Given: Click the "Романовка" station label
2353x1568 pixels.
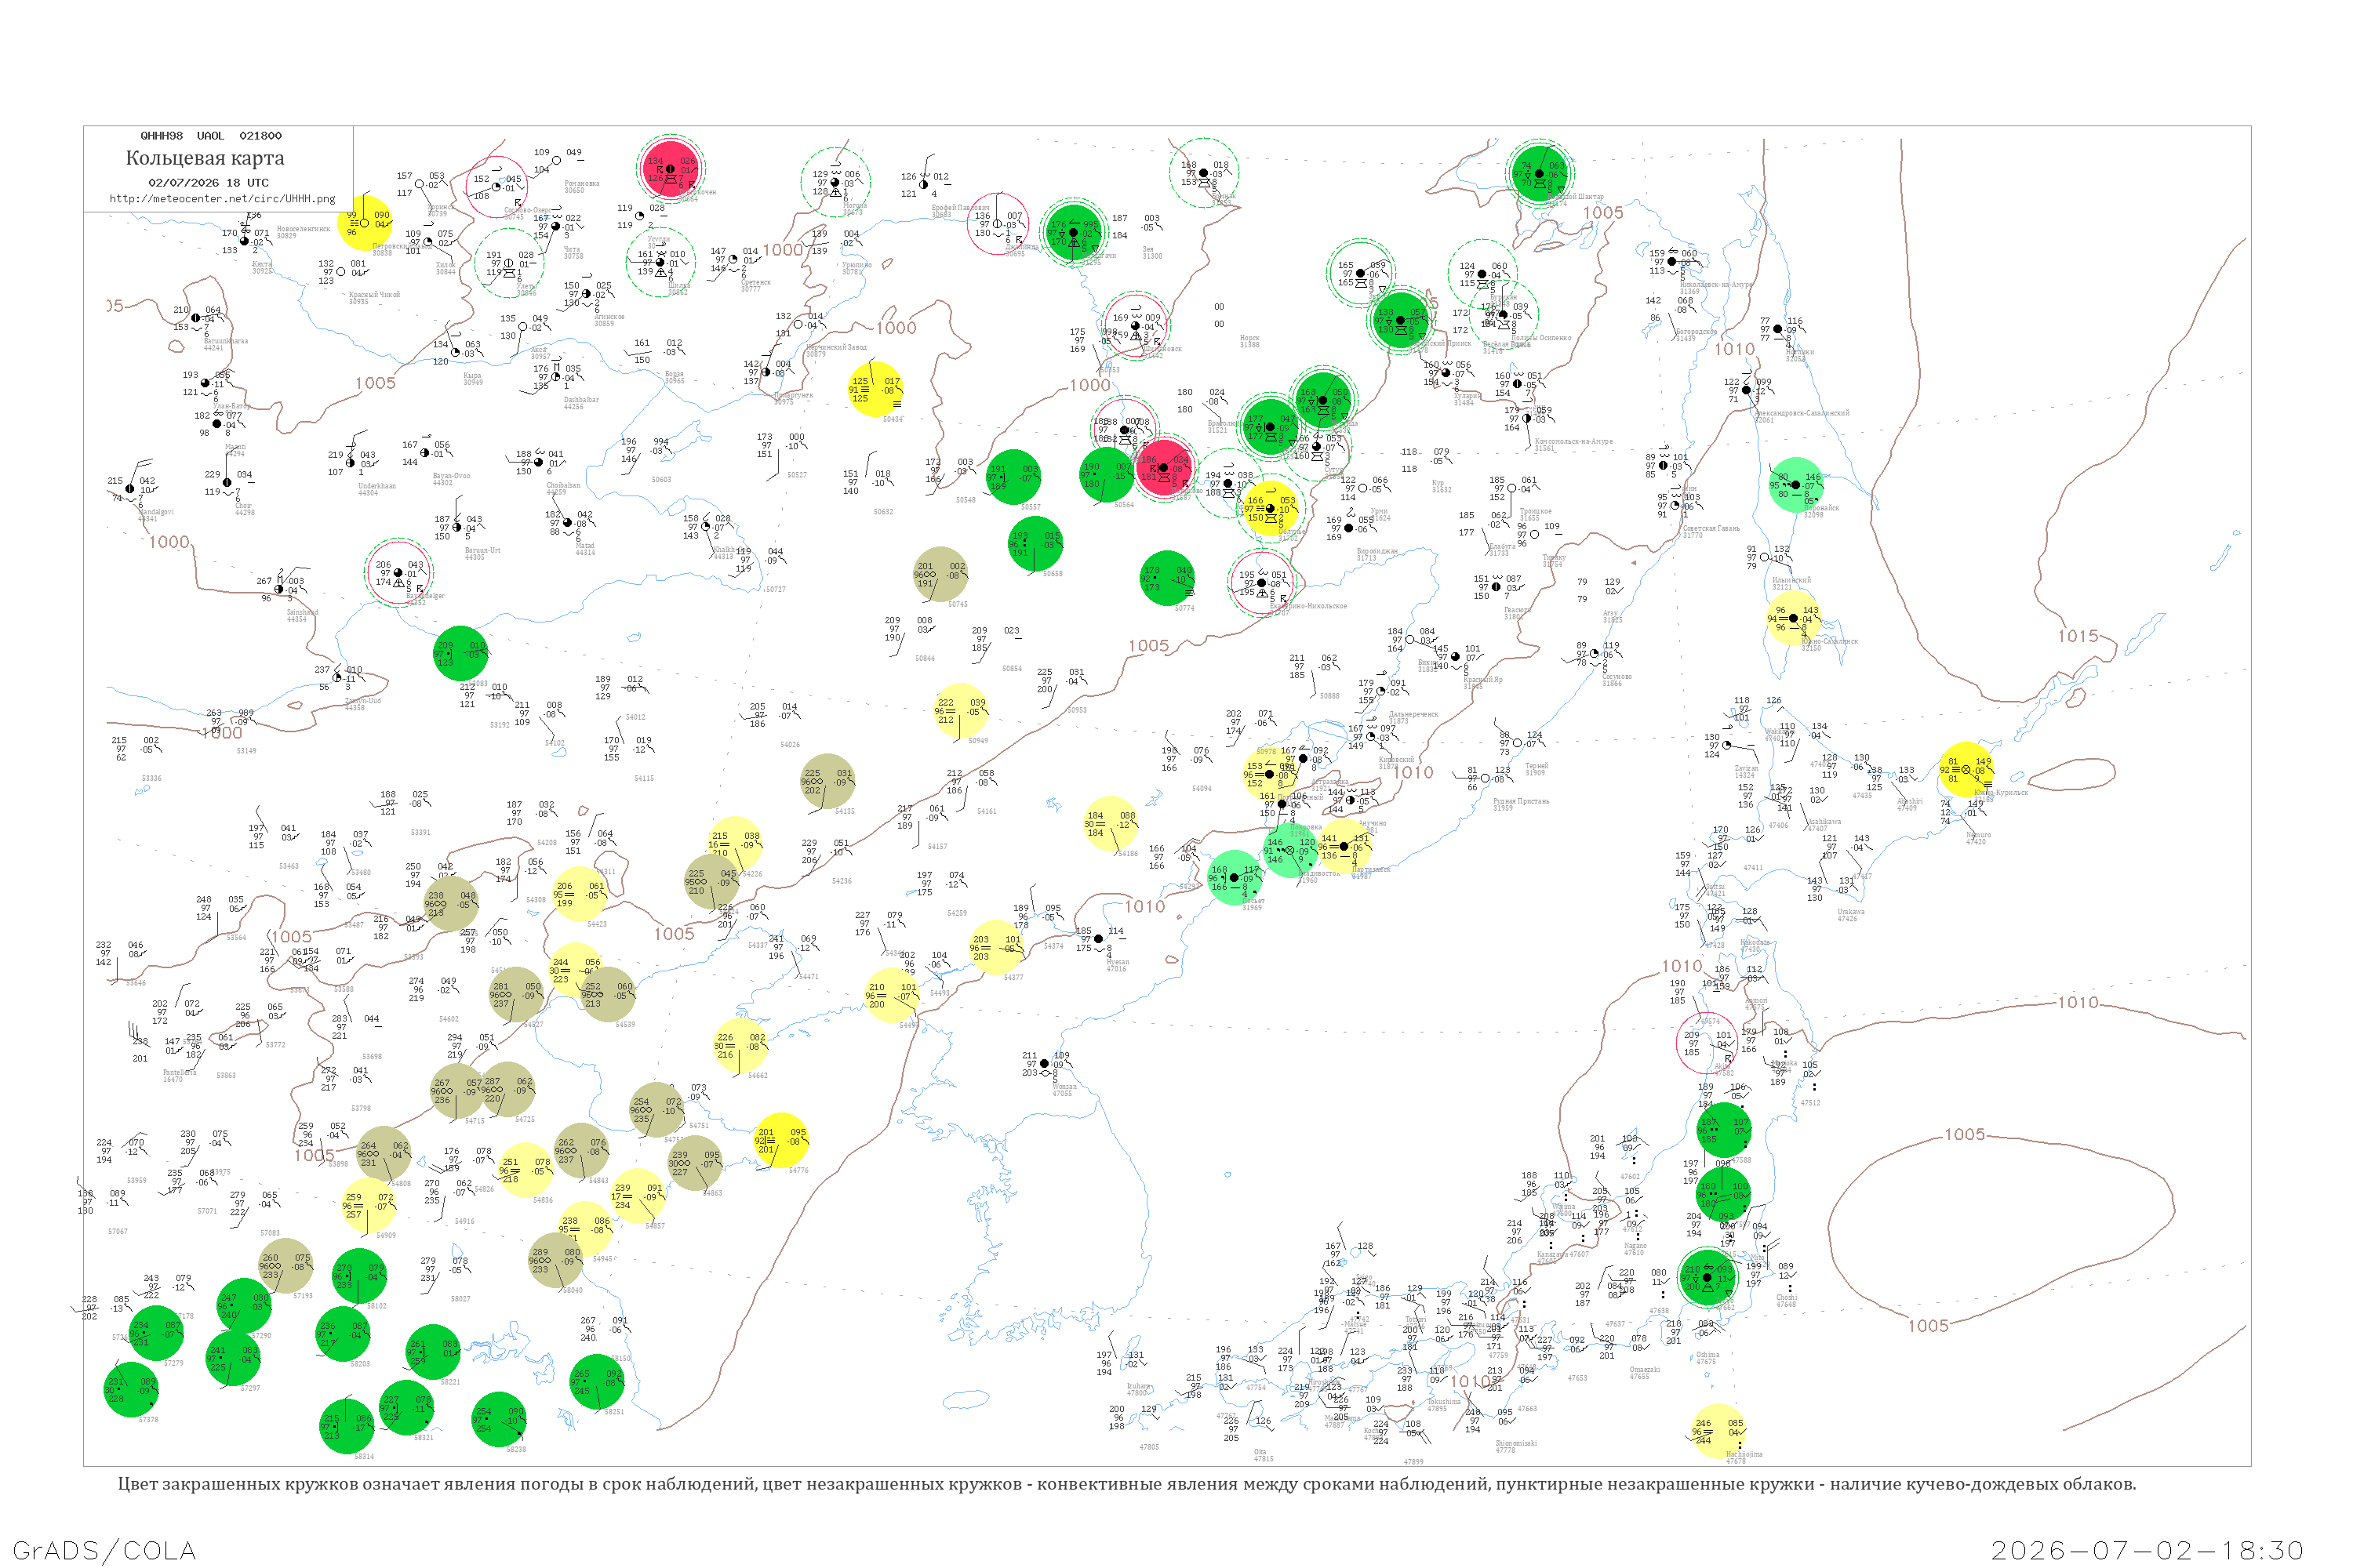Looking at the screenshot, I should (x=581, y=183).
